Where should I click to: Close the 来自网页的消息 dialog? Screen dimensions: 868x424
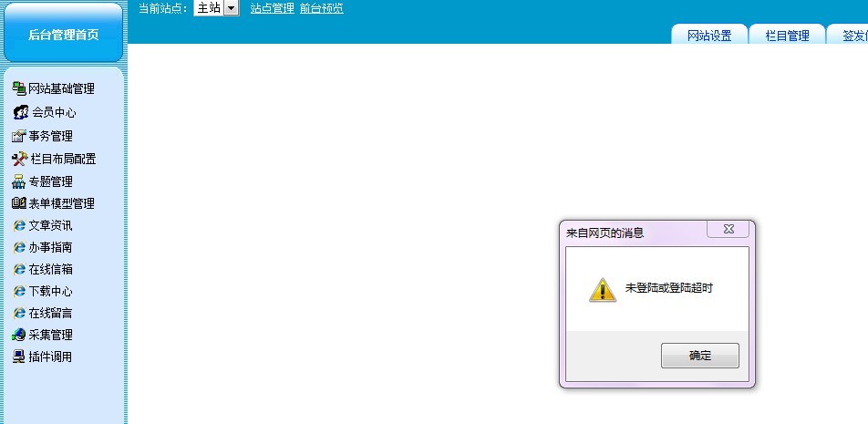[x=728, y=232]
